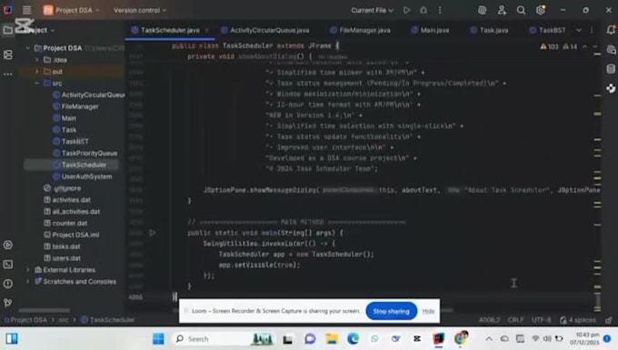Select Main class in project tree
The width and height of the screenshot is (618, 350).
[65, 118]
